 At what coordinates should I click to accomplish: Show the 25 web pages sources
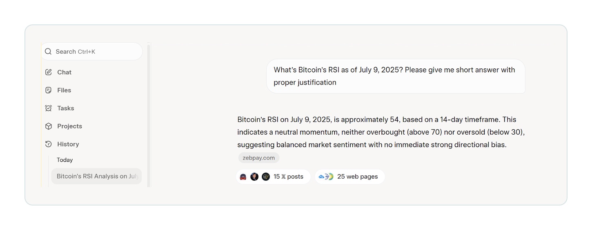(357, 177)
